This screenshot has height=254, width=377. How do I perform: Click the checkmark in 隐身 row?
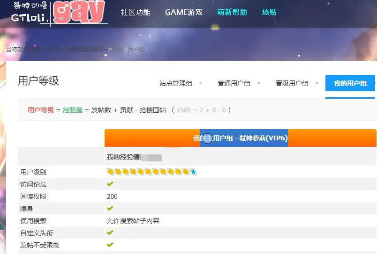coord(110,208)
